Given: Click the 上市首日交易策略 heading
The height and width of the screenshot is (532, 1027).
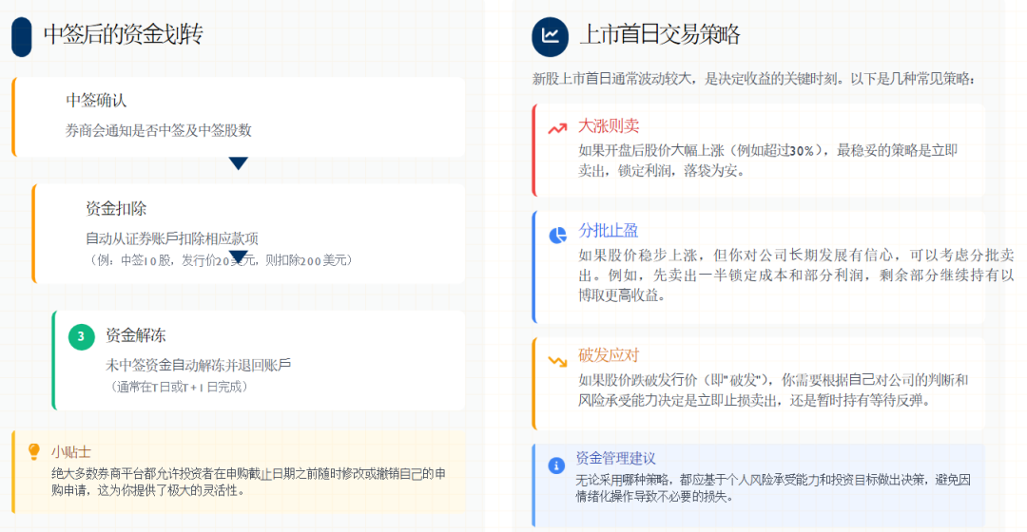Looking at the screenshot, I should point(660,35).
